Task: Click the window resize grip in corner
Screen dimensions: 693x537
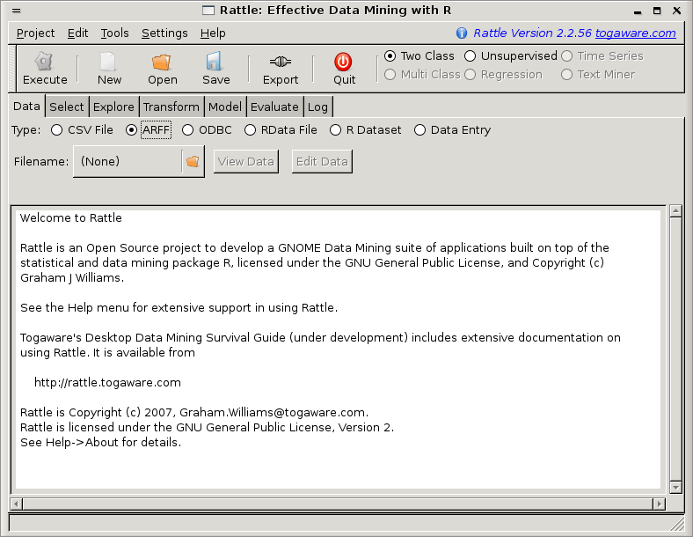Action: click(x=677, y=524)
